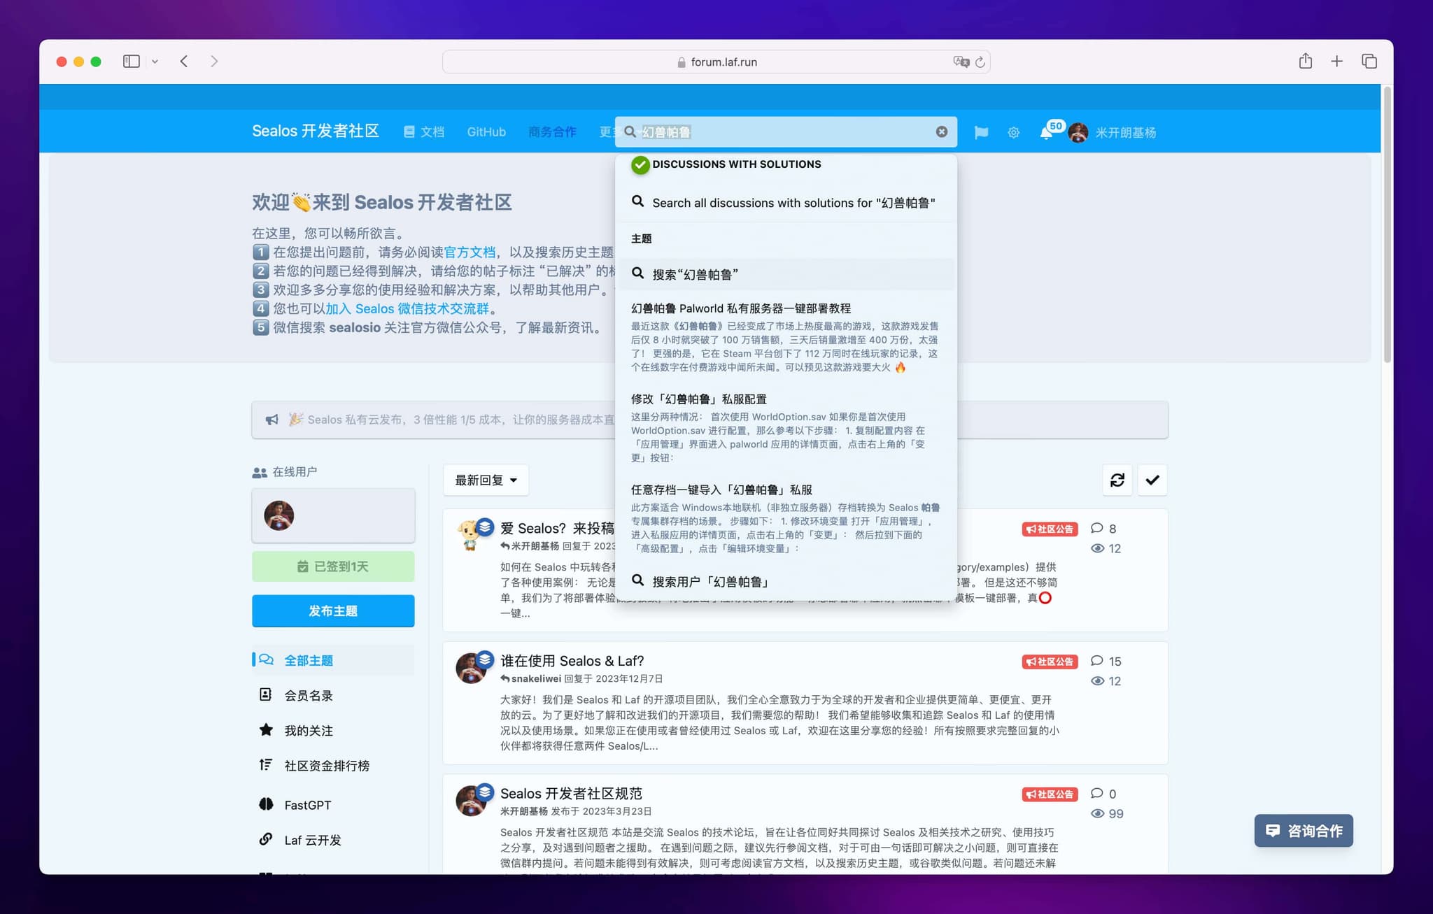Open the notifications bell showing 50 unread
Viewport: 1433px width, 914px height.
pyautogui.click(x=1047, y=132)
